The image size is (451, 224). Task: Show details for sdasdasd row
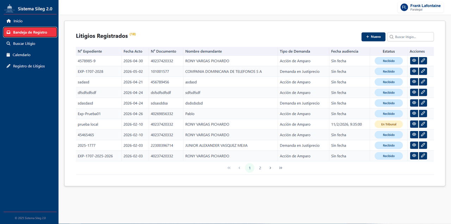tap(414, 103)
